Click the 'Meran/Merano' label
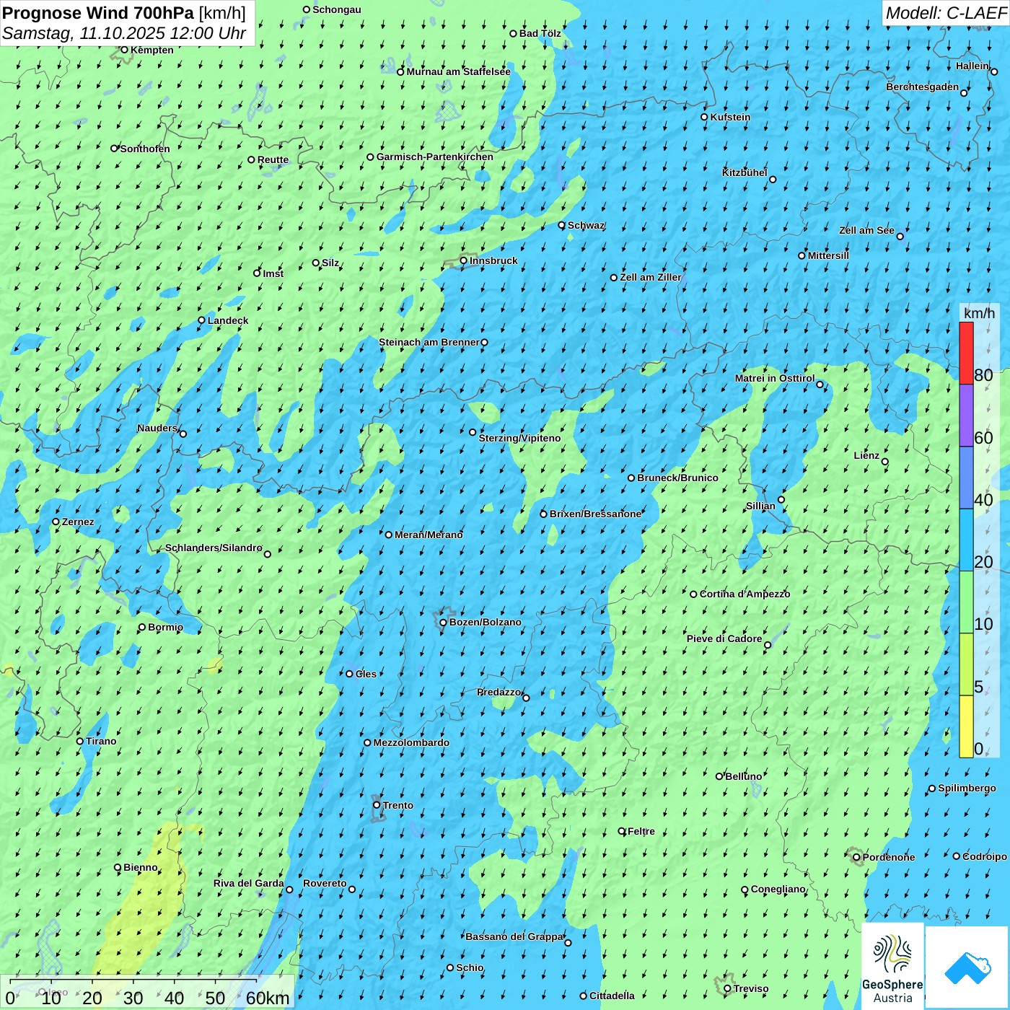This screenshot has height=1010, width=1010. (429, 535)
